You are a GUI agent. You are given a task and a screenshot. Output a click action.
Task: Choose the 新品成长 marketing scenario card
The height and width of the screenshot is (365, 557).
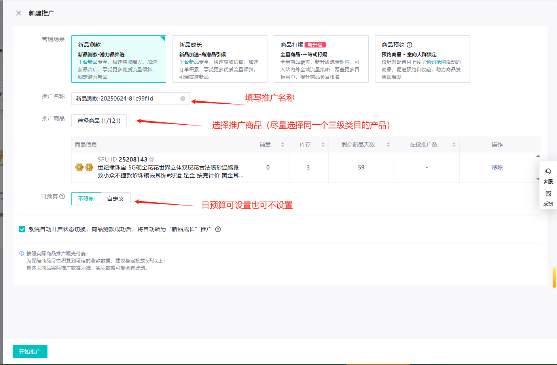pos(220,59)
